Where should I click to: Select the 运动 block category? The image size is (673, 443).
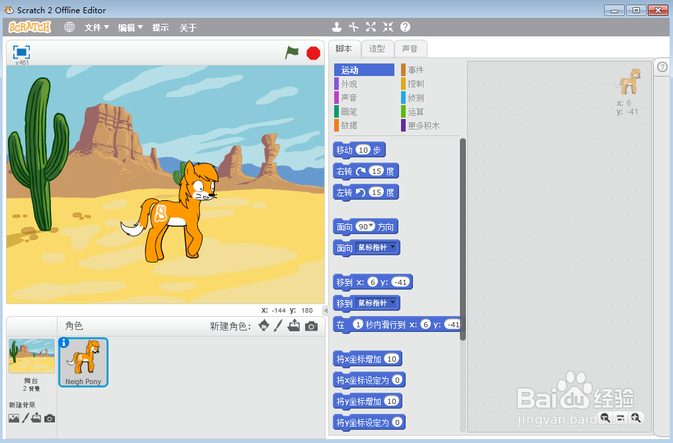coord(364,70)
